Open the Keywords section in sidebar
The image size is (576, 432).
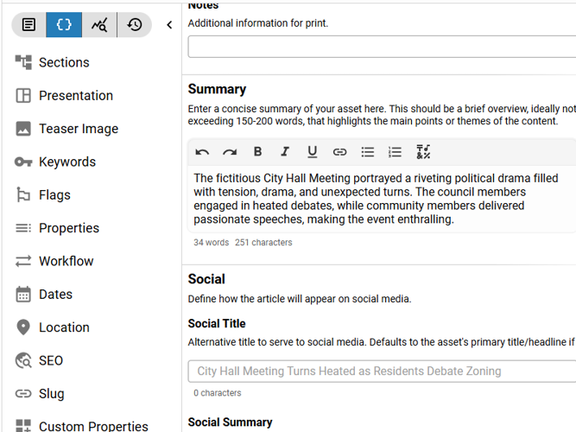[x=66, y=162]
